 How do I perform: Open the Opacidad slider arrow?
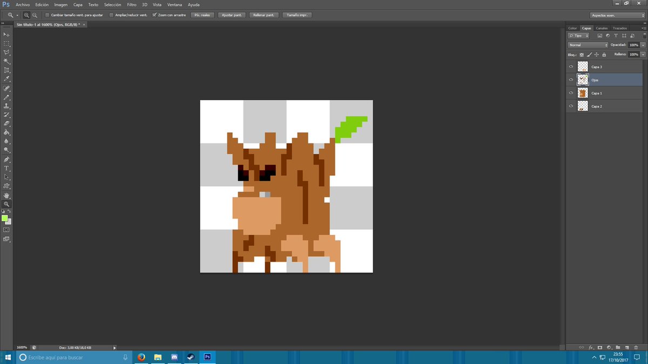tap(643, 45)
